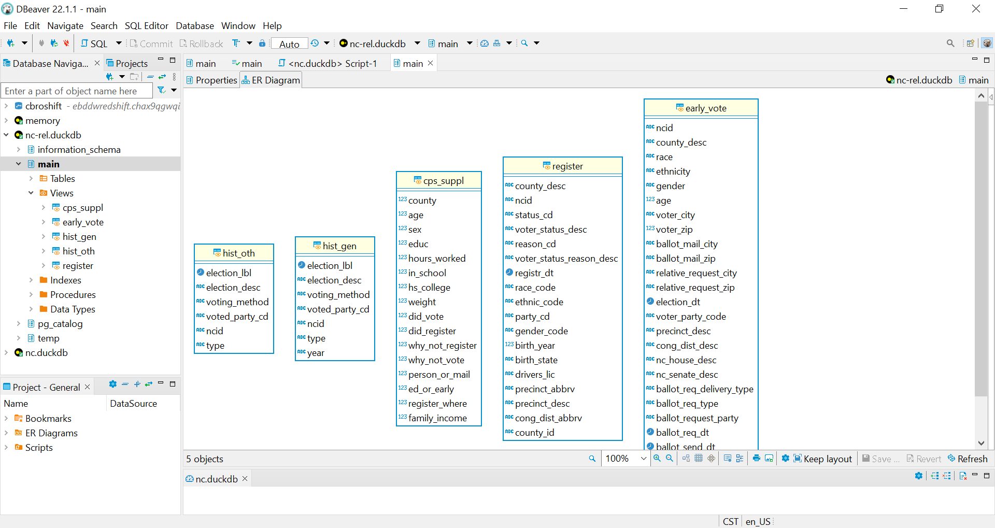Click the navigator filter funnel icon
995x528 pixels.
(x=162, y=90)
